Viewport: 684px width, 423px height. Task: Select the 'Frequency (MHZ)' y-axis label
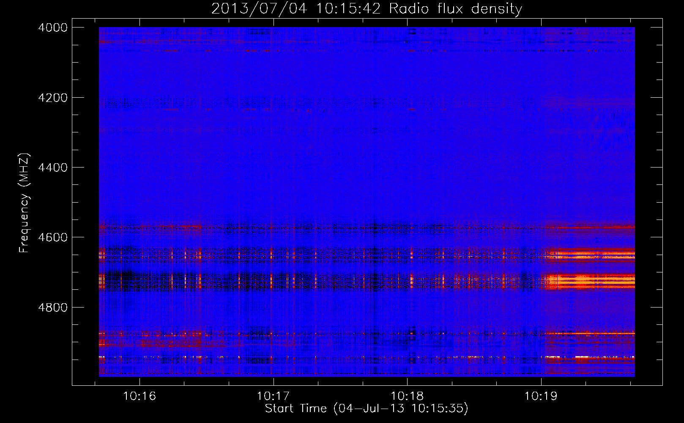click(x=25, y=203)
